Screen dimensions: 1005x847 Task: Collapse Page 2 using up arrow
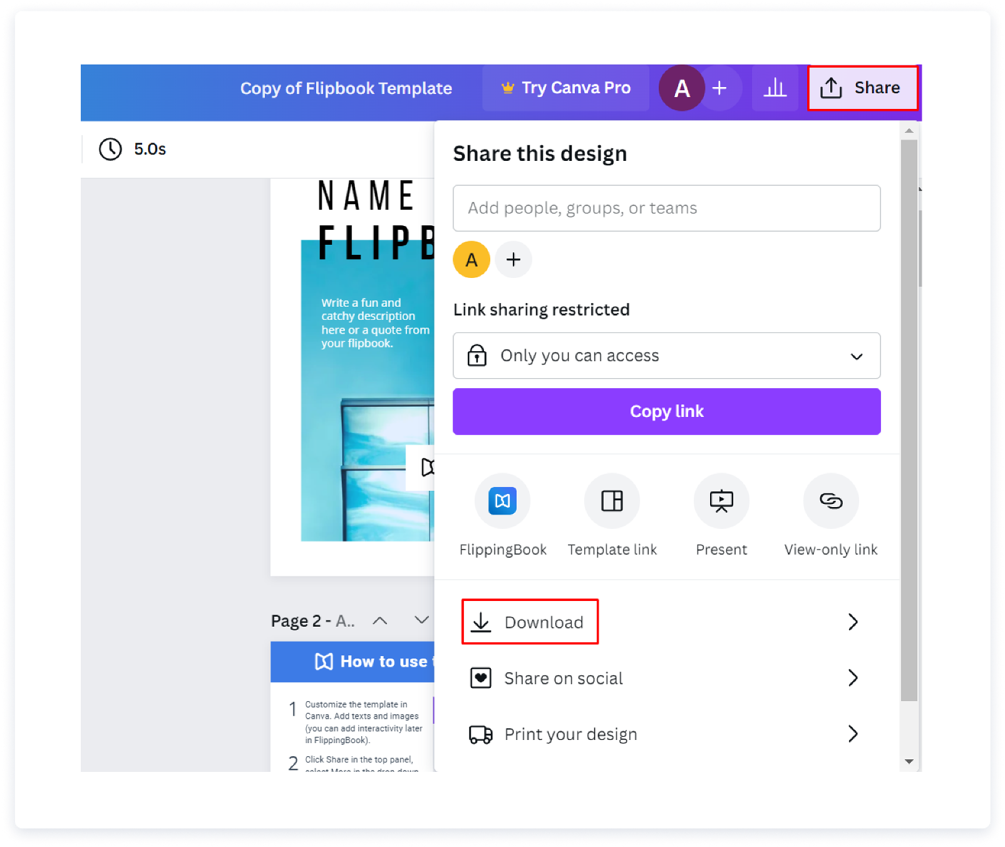(x=380, y=620)
